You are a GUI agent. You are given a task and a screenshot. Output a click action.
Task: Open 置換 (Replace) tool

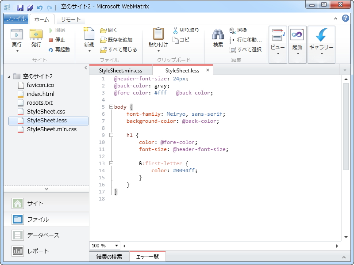click(x=238, y=30)
